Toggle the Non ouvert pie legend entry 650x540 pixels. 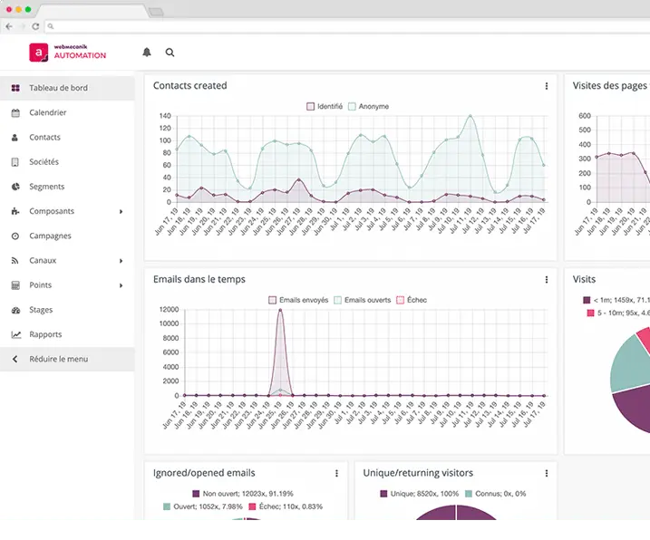point(243,494)
